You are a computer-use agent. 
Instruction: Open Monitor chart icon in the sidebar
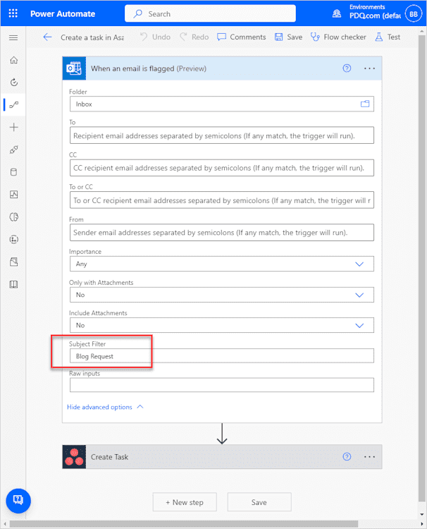(14, 195)
